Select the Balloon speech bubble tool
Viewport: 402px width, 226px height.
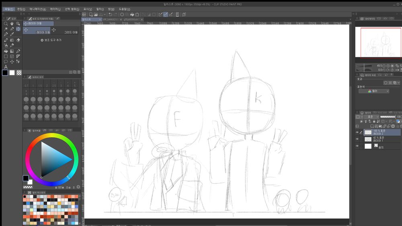click(x=6, y=62)
